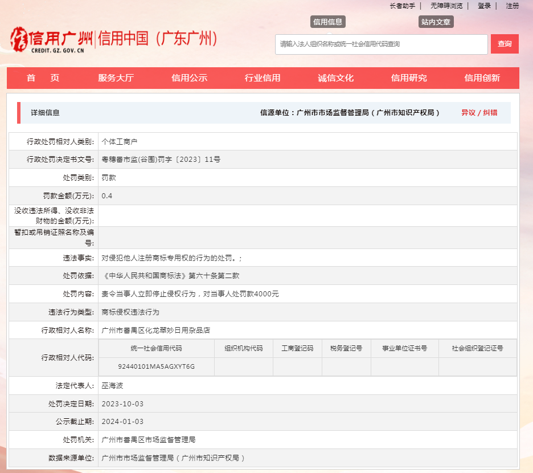This screenshot has height=473, width=533.
Task: Click 信源单位 source unit text
Action: (x=350, y=113)
